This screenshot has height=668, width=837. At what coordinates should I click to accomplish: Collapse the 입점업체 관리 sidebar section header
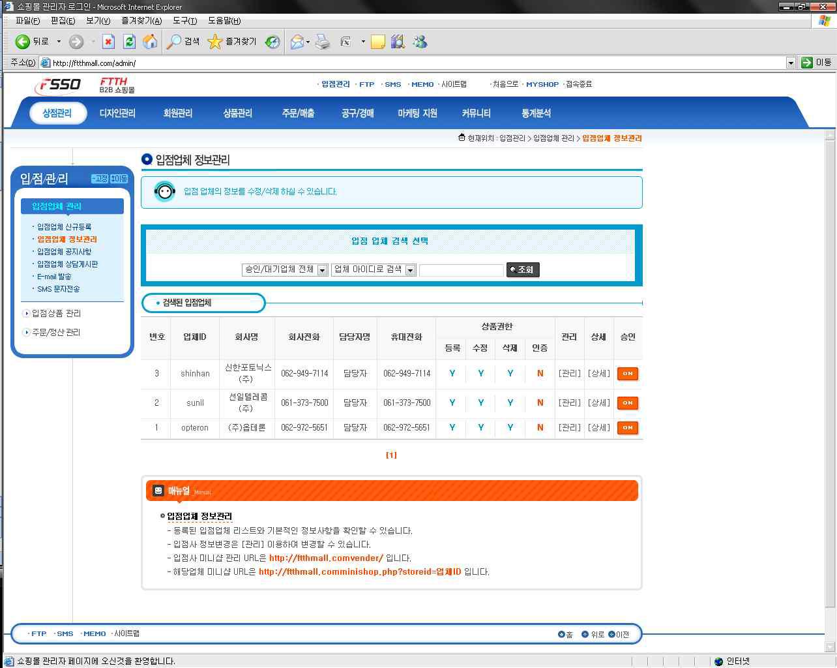pos(72,206)
